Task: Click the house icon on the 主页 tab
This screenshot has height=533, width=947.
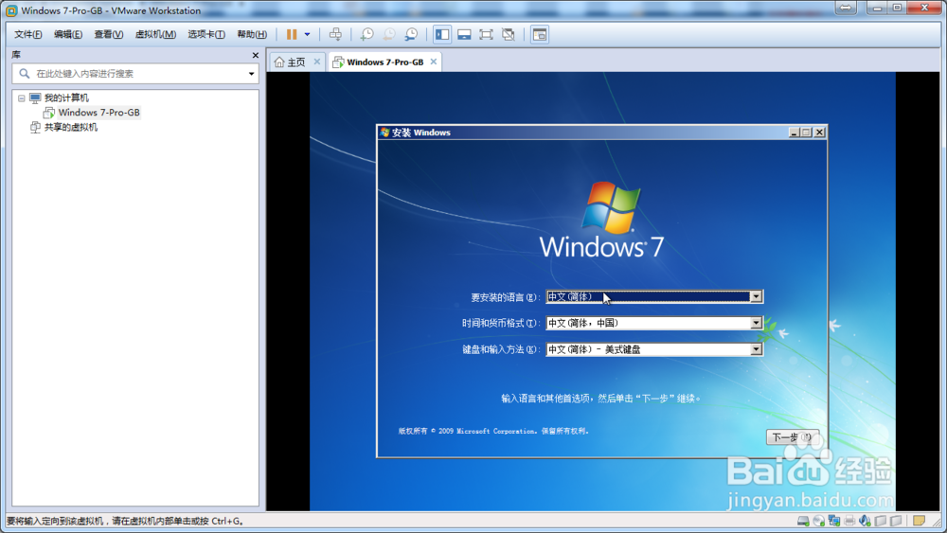Action: click(279, 62)
